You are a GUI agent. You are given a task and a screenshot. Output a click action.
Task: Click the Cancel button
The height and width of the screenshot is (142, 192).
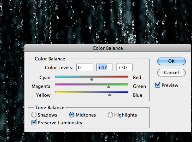point(171,72)
